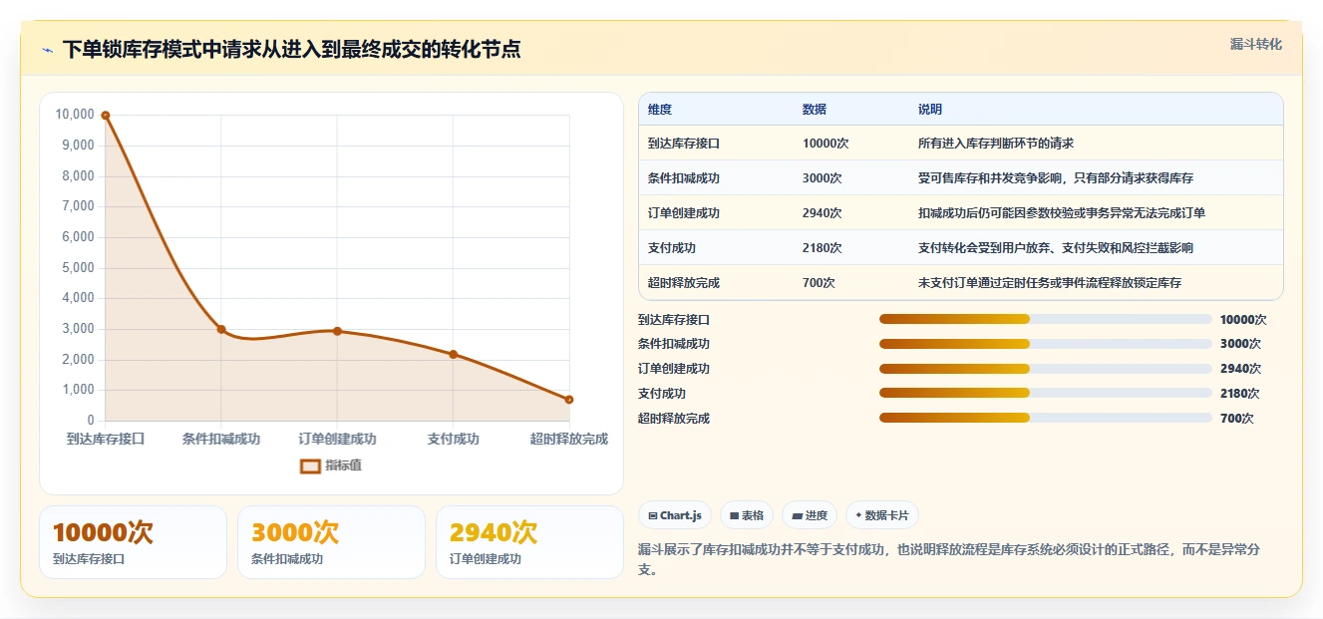Click chart data point at 条件扣减成功
This screenshot has width=1323, height=619.
click(x=221, y=329)
